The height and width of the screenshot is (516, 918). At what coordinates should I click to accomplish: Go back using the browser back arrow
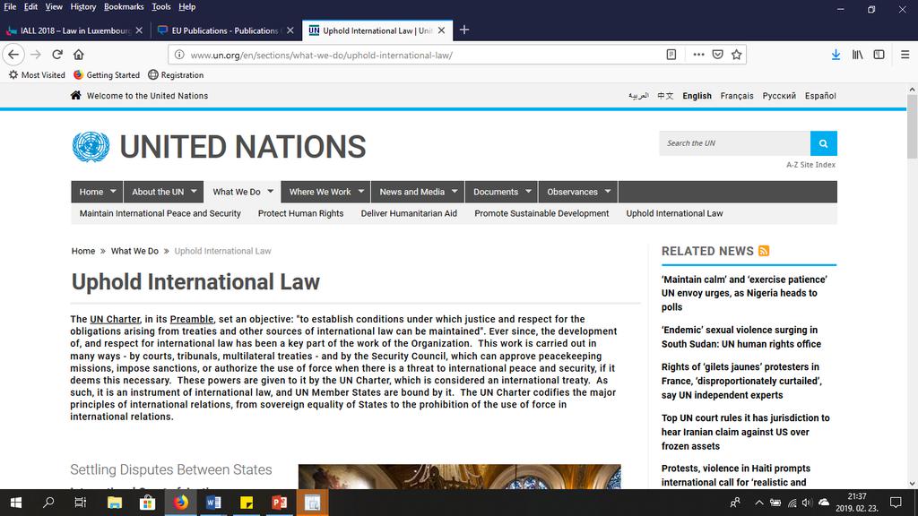[13, 55]
